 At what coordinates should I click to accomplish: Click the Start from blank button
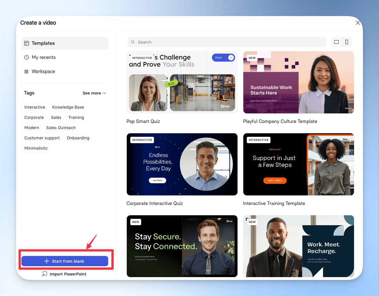click(65, 261)
